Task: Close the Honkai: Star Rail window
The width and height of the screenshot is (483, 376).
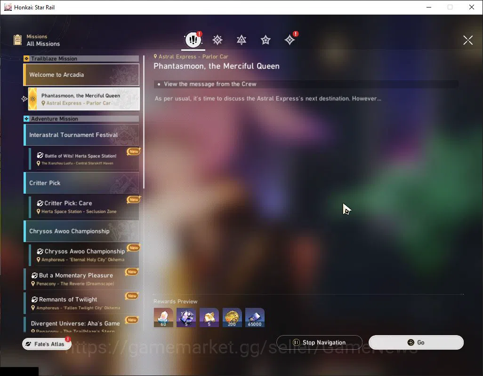Action: pyautogui.click(x=471, y=7)
